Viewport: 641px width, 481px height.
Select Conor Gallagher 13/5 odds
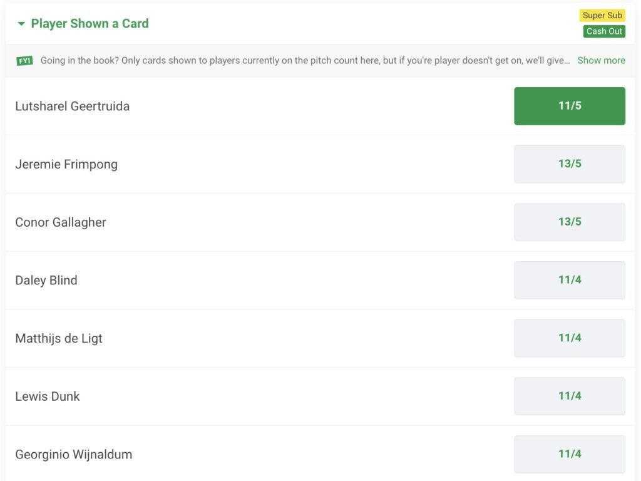tap(569, 222)
